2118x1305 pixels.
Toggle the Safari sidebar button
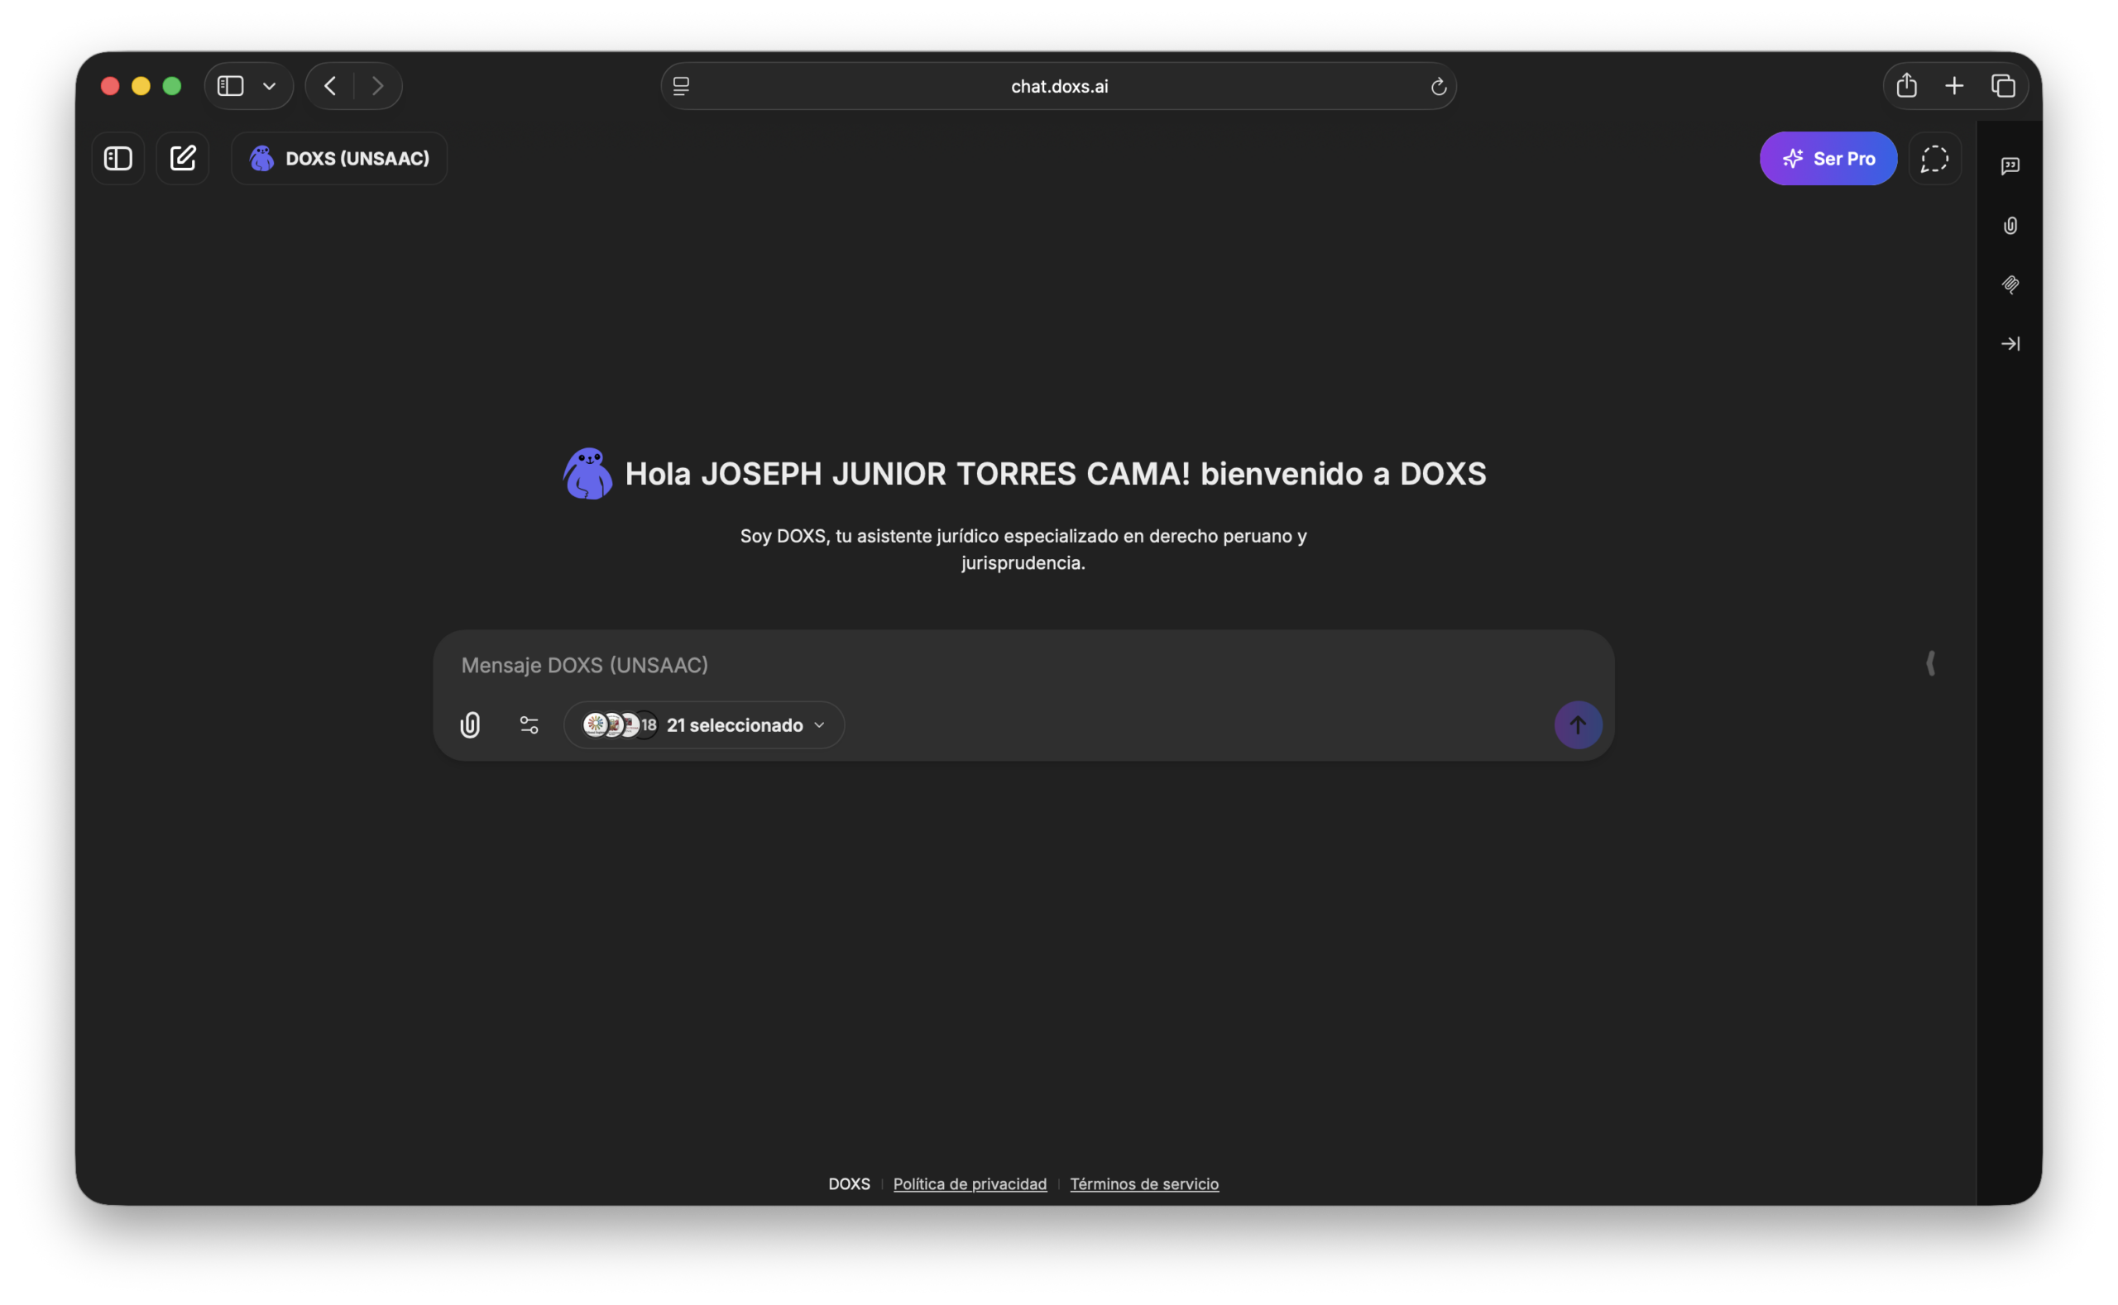[x=231, y=86]
